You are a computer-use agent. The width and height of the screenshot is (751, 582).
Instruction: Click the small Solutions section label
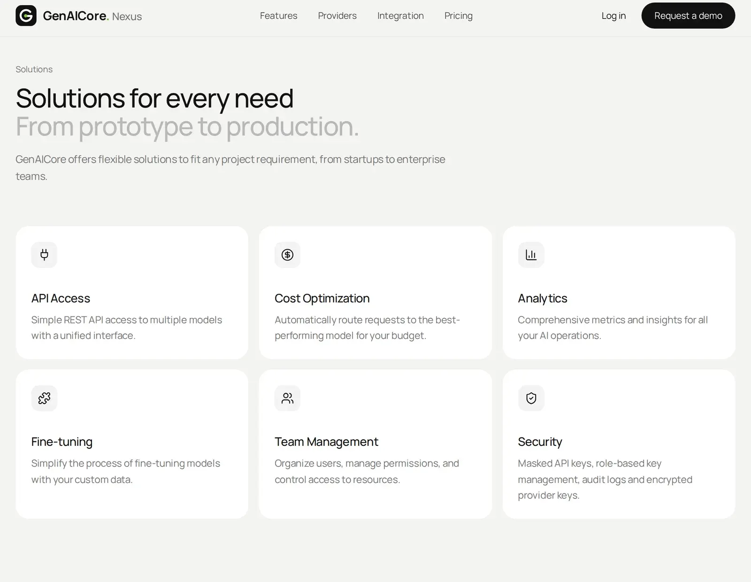click(x=34, y=69)
